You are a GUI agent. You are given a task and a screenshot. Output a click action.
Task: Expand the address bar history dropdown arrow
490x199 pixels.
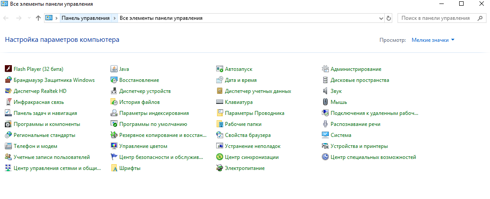(x=381, y=18)
